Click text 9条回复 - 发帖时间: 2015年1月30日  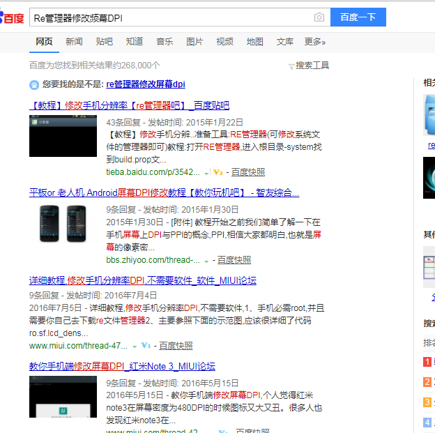(172, 210)
